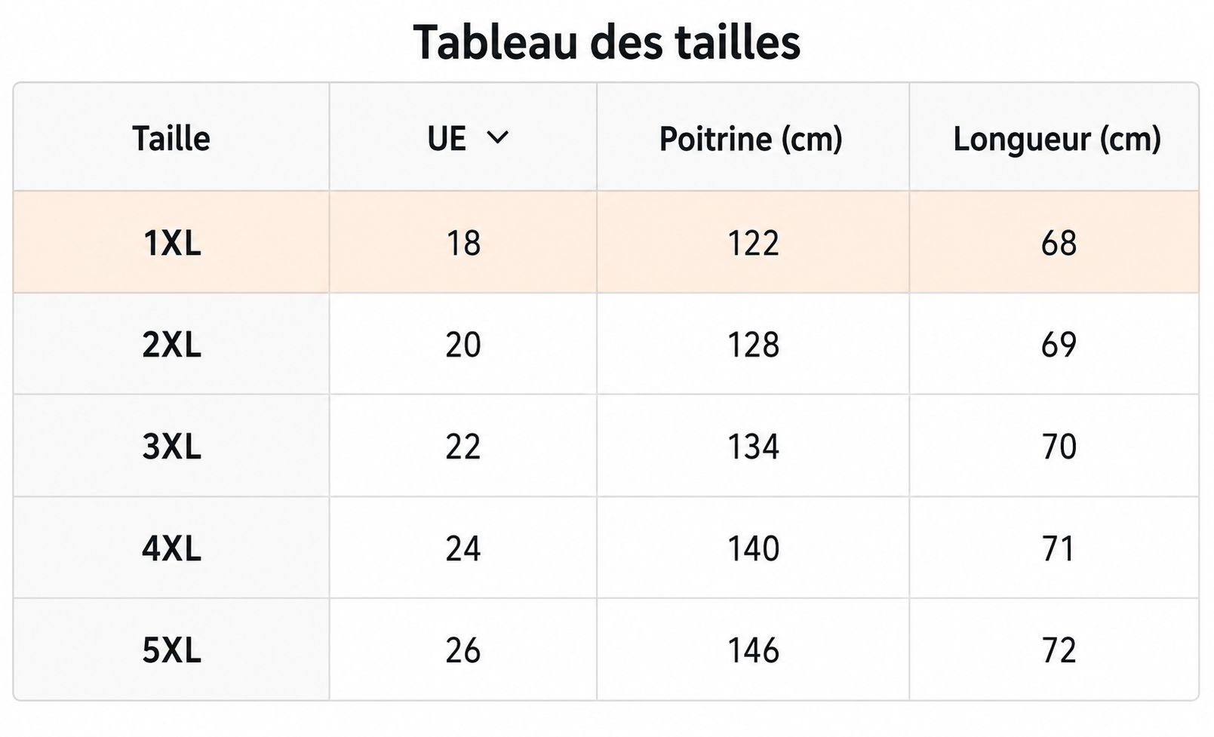Click EU size 18 cell
The height and width of the screenshot is (737, 1214).
(463, 242)
